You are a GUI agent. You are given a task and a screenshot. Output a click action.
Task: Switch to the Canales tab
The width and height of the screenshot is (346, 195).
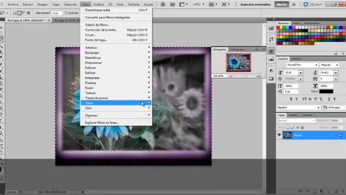293,115
